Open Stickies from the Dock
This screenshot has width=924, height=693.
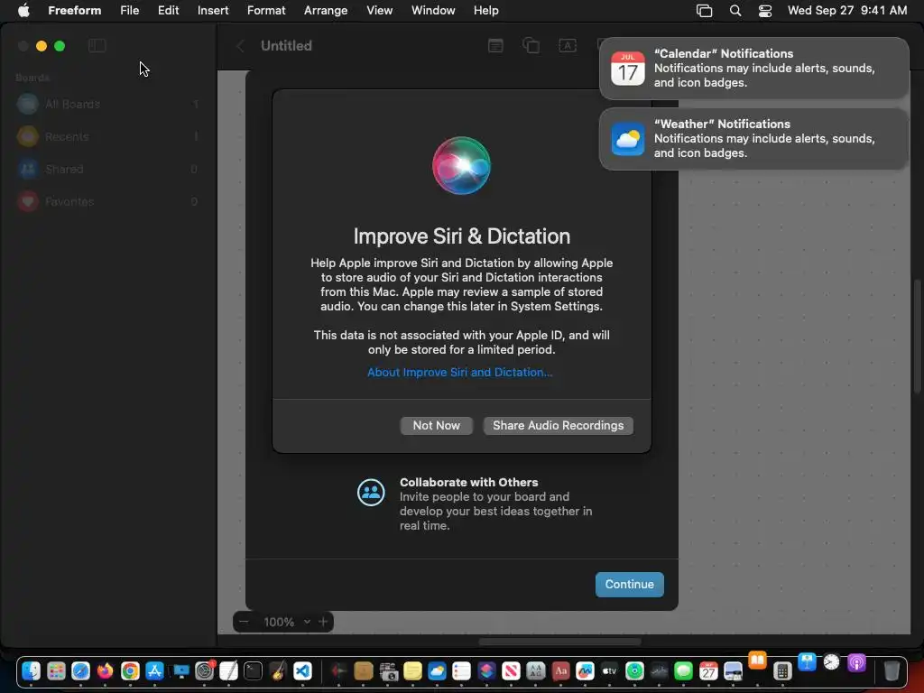[412, 671]
